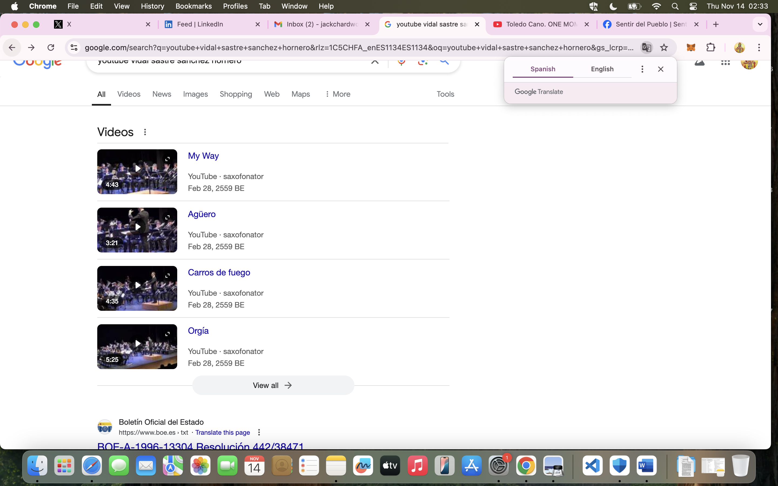
Task: Close the Google Translate popup
Action: [661, 69]
